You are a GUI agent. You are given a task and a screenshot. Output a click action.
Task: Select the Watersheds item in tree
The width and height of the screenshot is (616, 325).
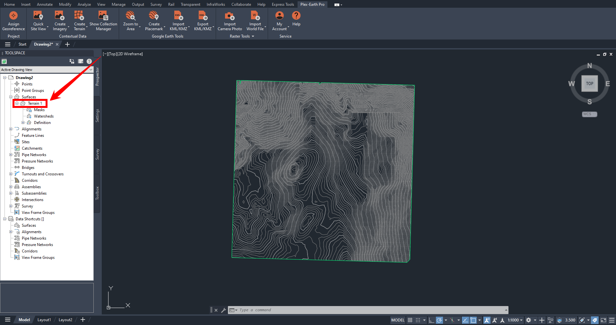(x=44, y=116)
